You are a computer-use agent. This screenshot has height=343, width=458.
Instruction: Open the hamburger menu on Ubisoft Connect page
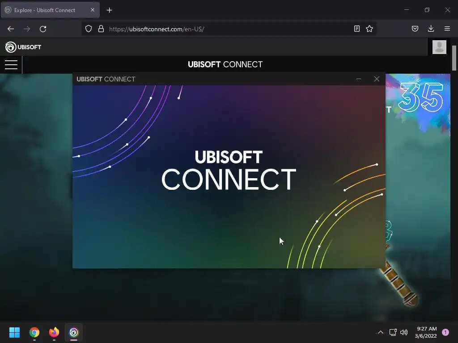[11, 64]
